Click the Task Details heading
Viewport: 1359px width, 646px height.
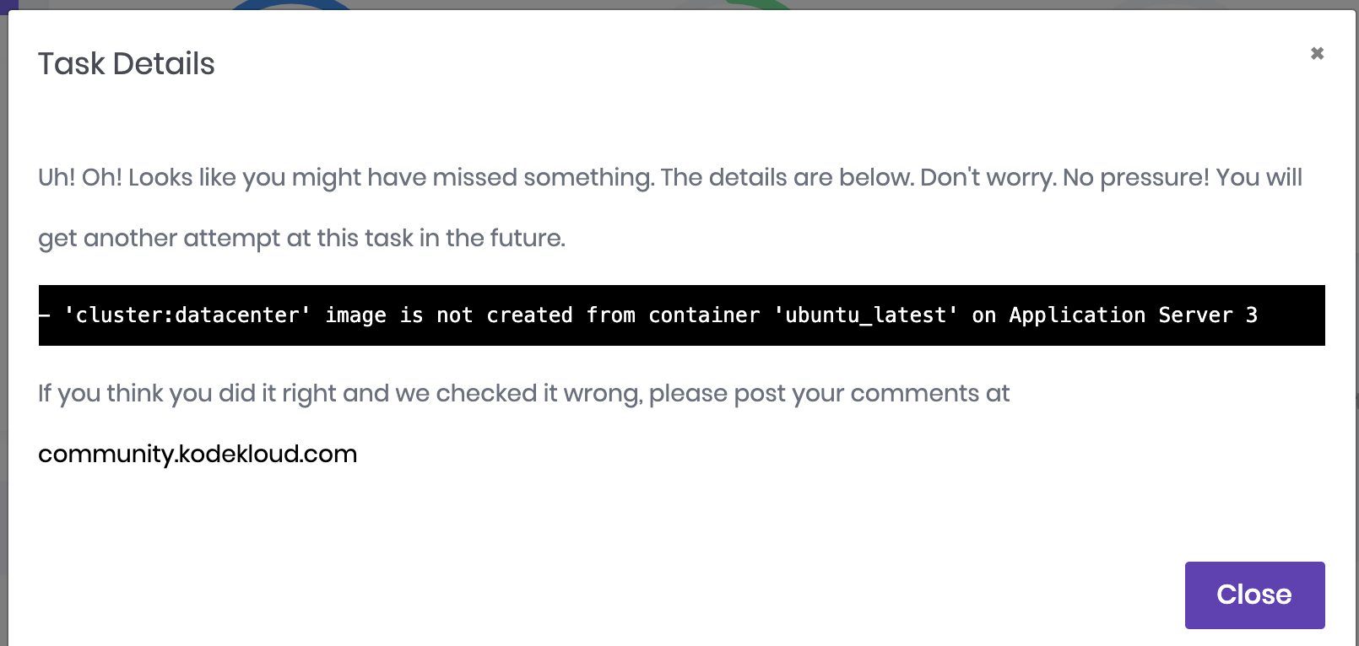(127, 64)
